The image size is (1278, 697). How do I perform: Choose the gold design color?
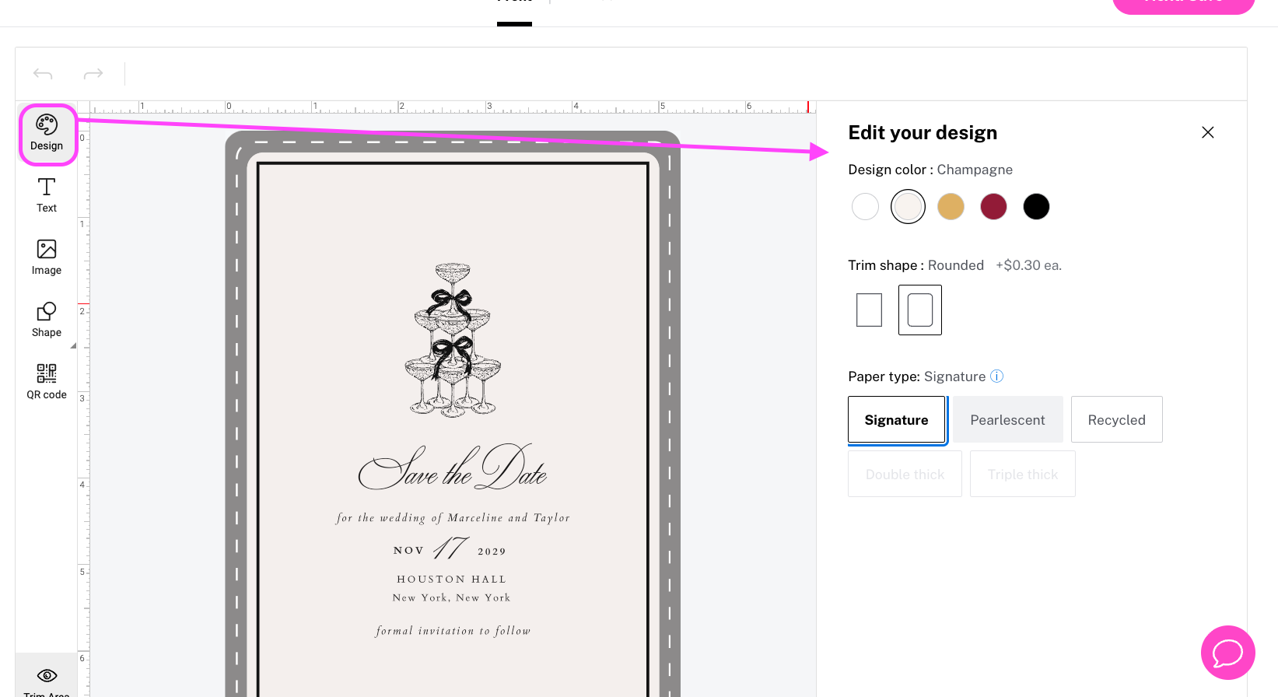(x=951, y=206)
